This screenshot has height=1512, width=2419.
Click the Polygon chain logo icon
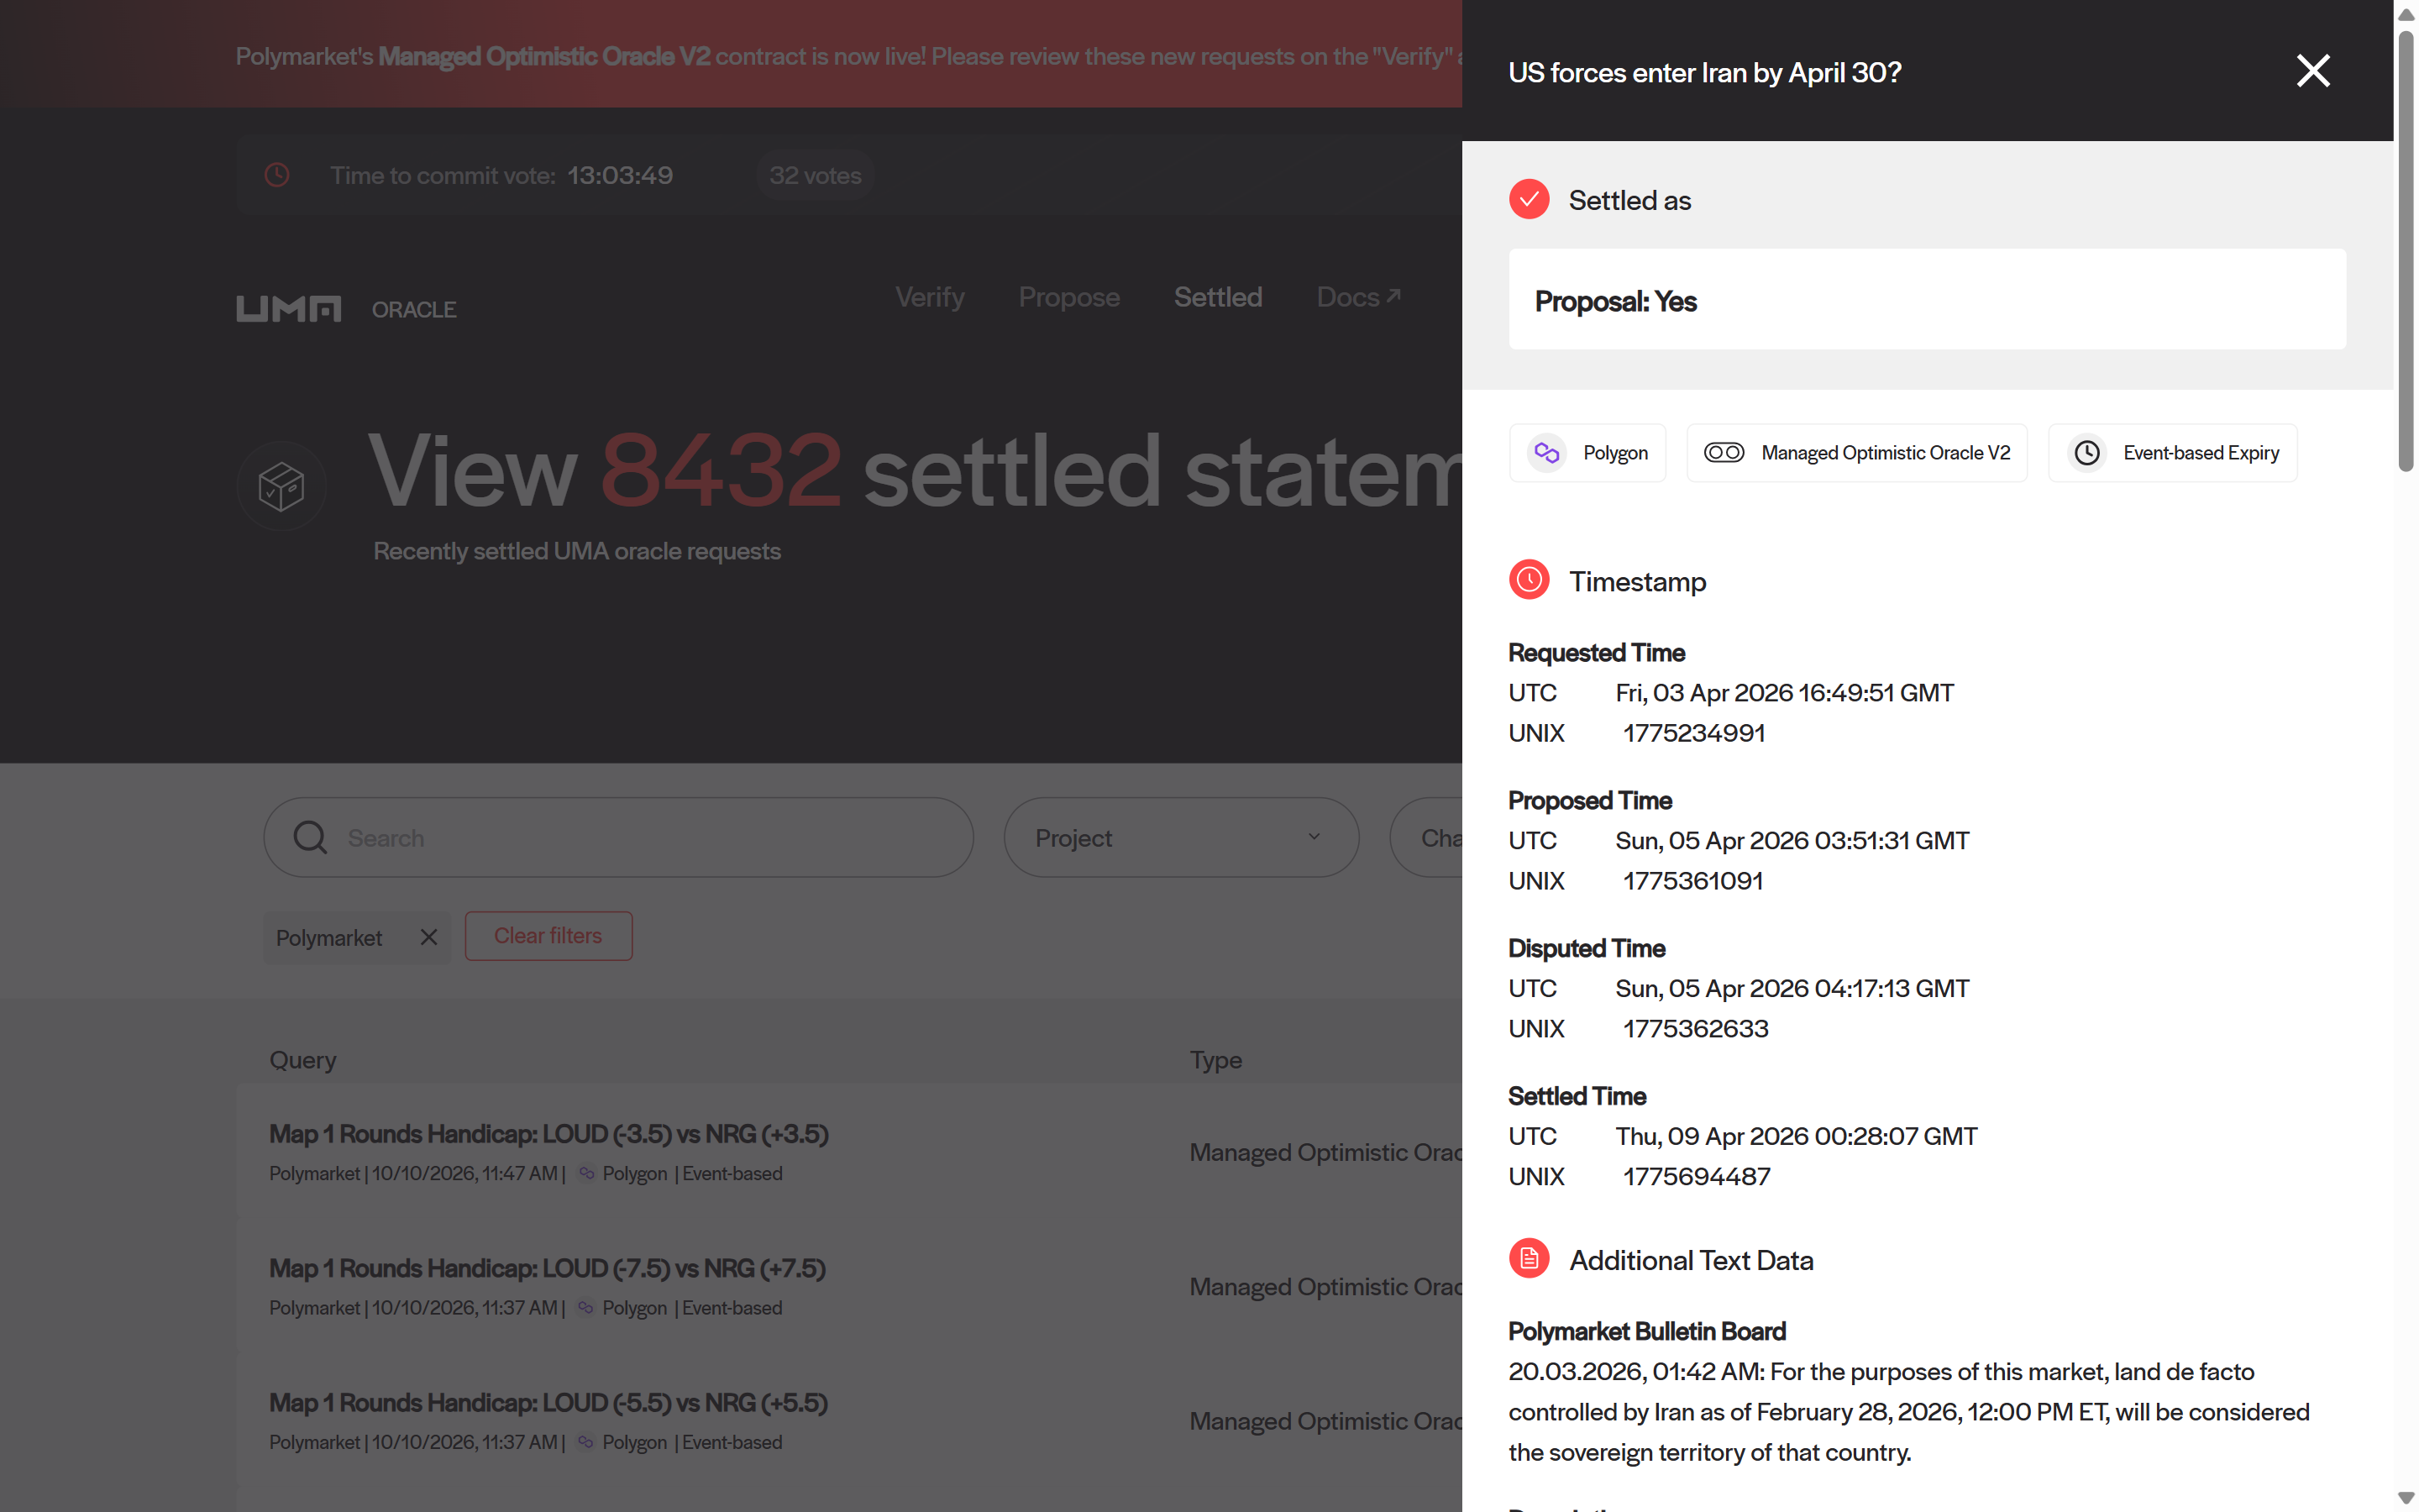pos(1546,453)
